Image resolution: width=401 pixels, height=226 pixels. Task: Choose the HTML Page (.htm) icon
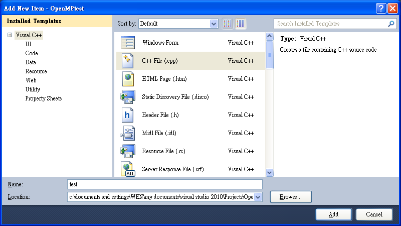[127, 79]
